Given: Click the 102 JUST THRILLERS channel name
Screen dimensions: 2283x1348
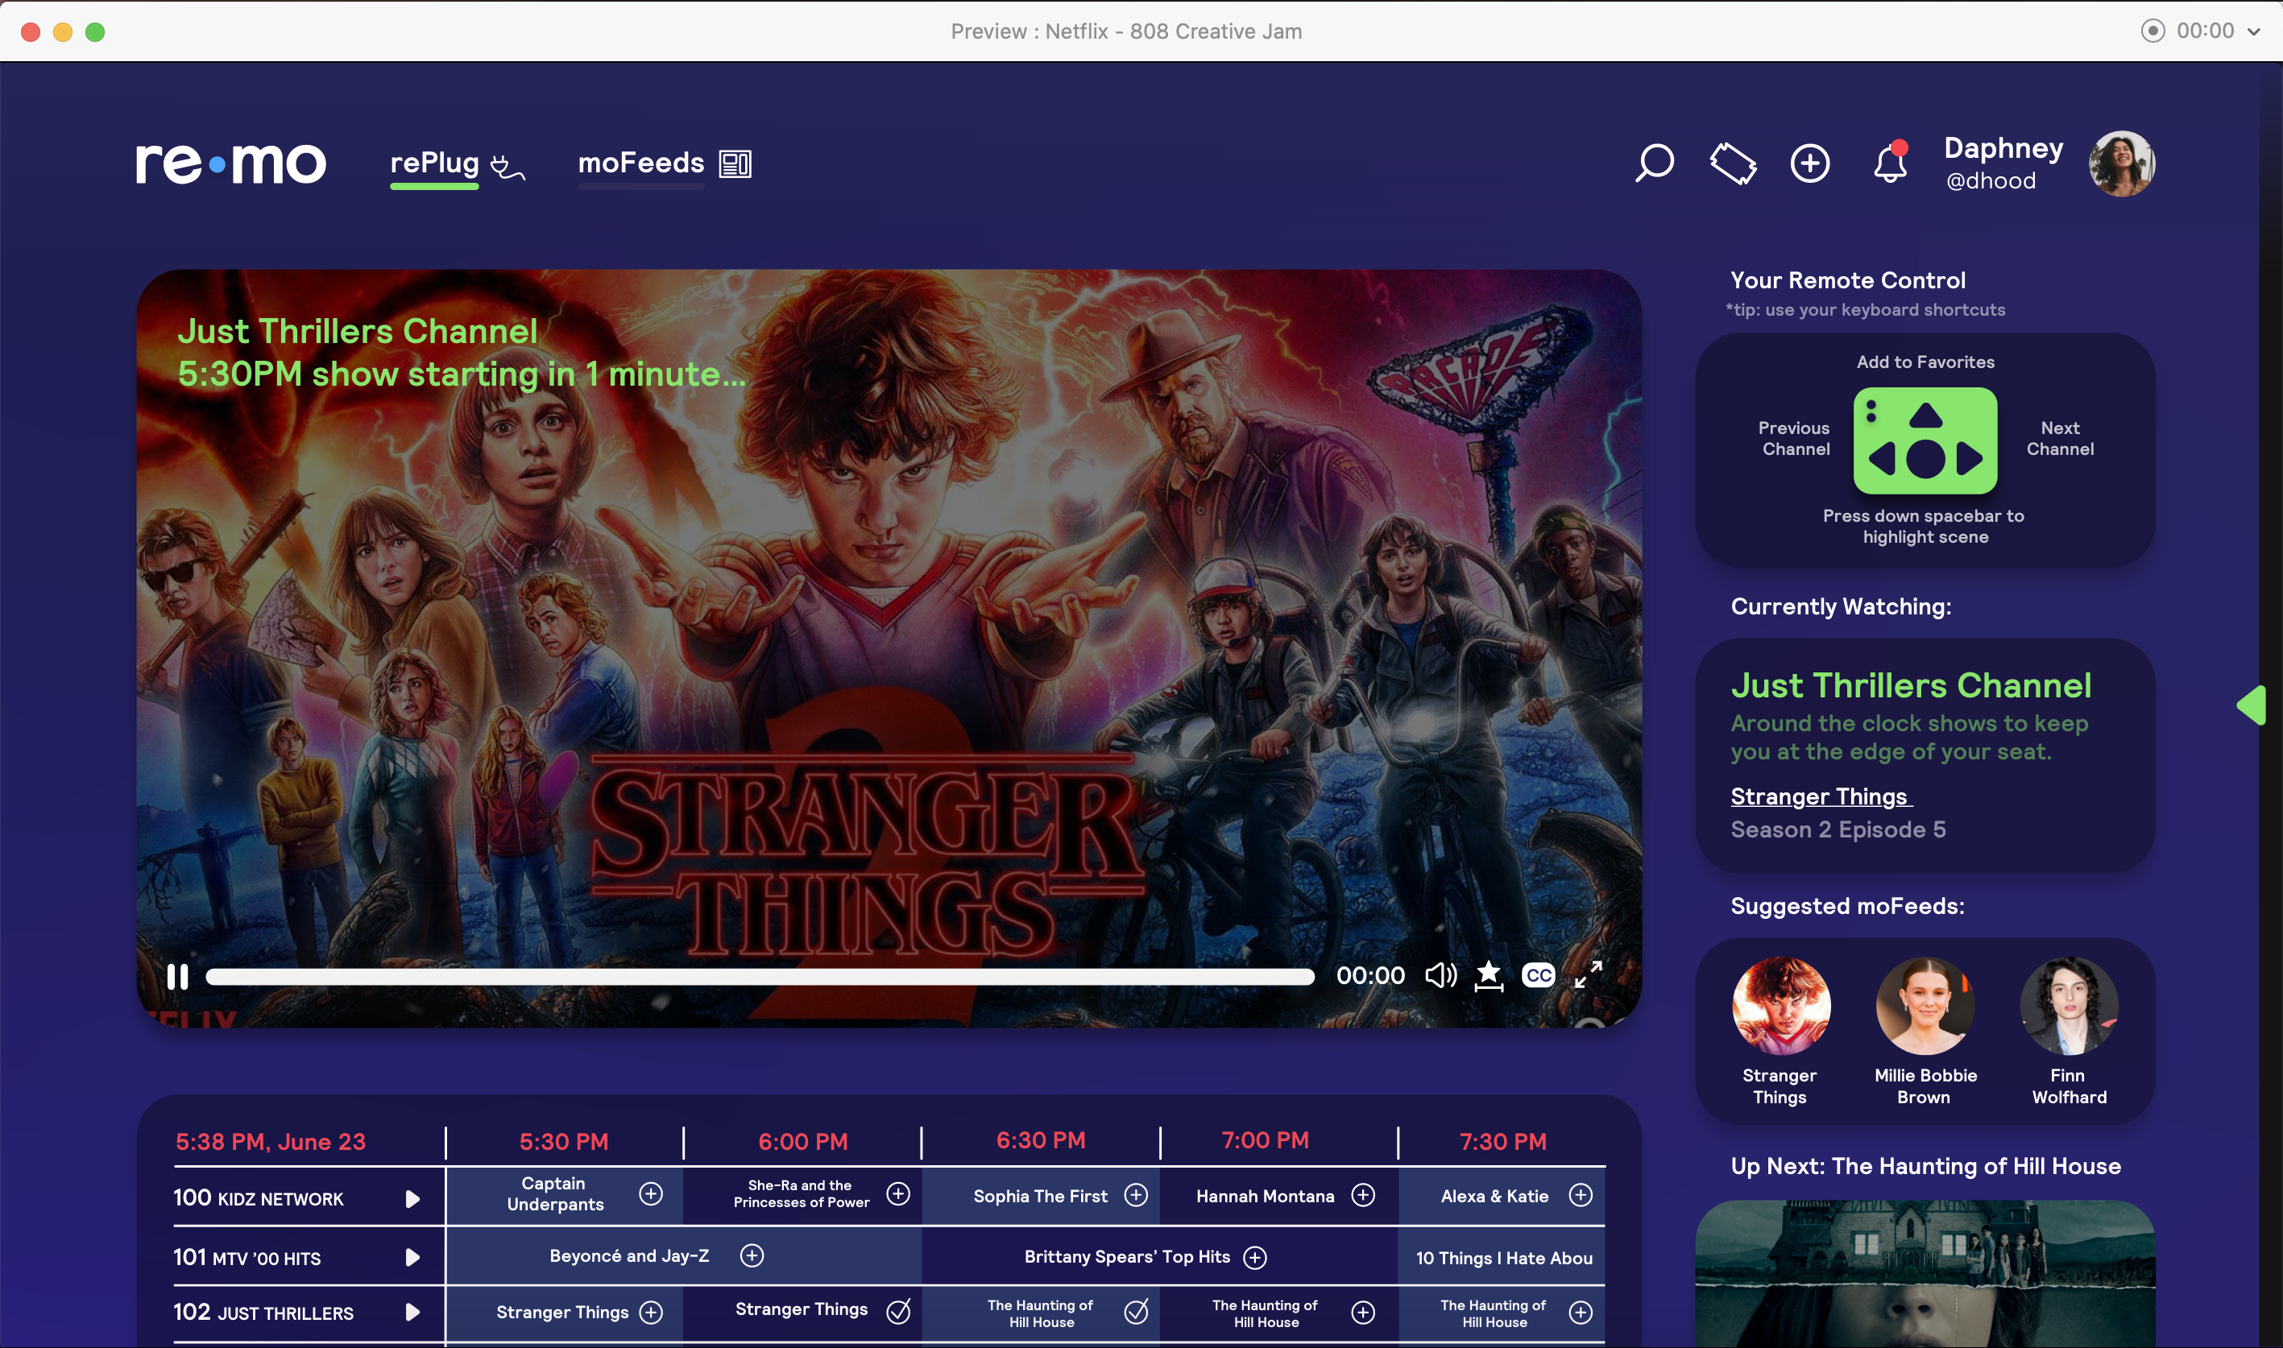Looking at the screenshot, I should pos(263,1313).
